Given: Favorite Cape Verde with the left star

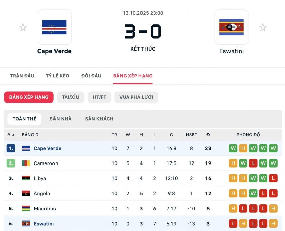Looking at the screenshot, I should tap(23, 27).
